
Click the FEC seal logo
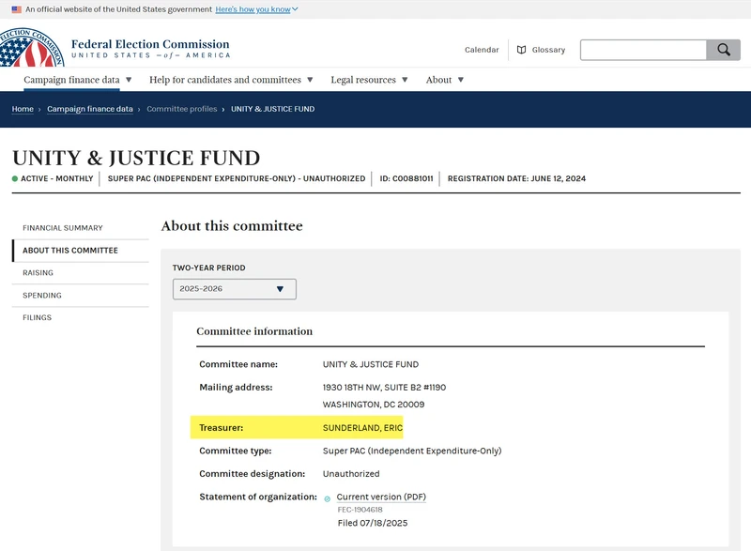[x=32, y=47]
